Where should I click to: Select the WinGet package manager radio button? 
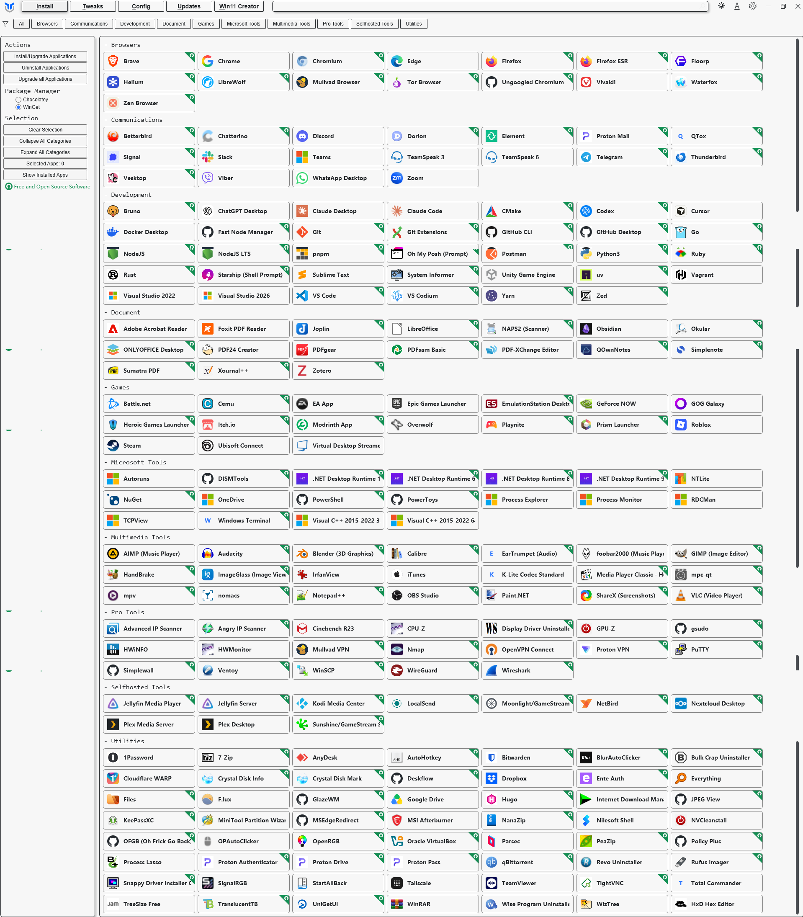pos(18,108)
